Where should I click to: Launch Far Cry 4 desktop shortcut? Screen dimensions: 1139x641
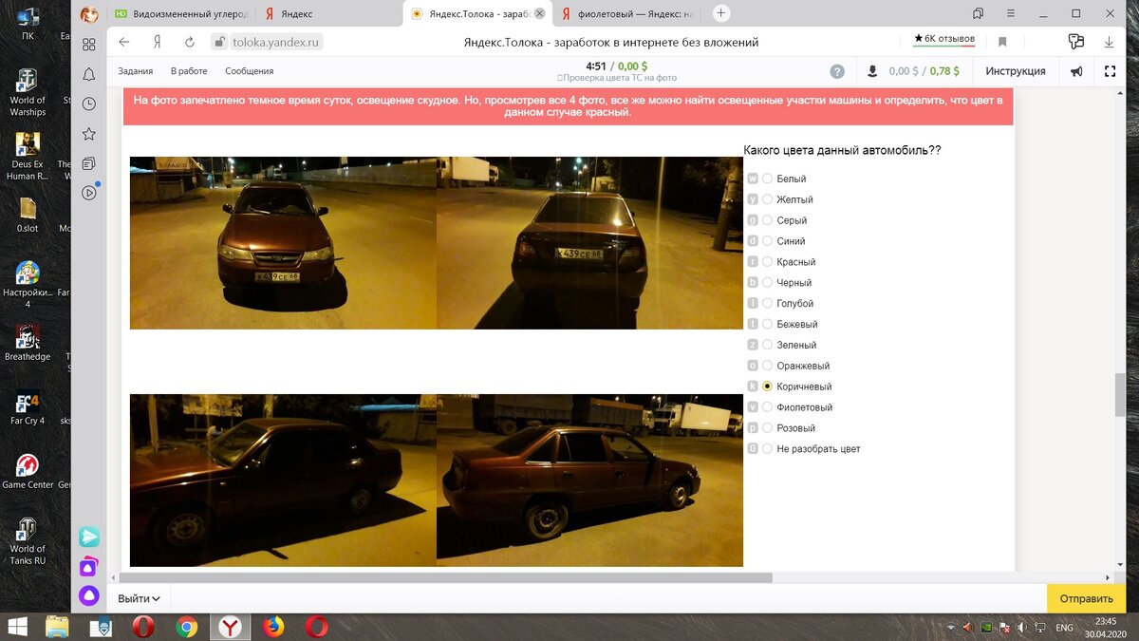tap(28, 407)
